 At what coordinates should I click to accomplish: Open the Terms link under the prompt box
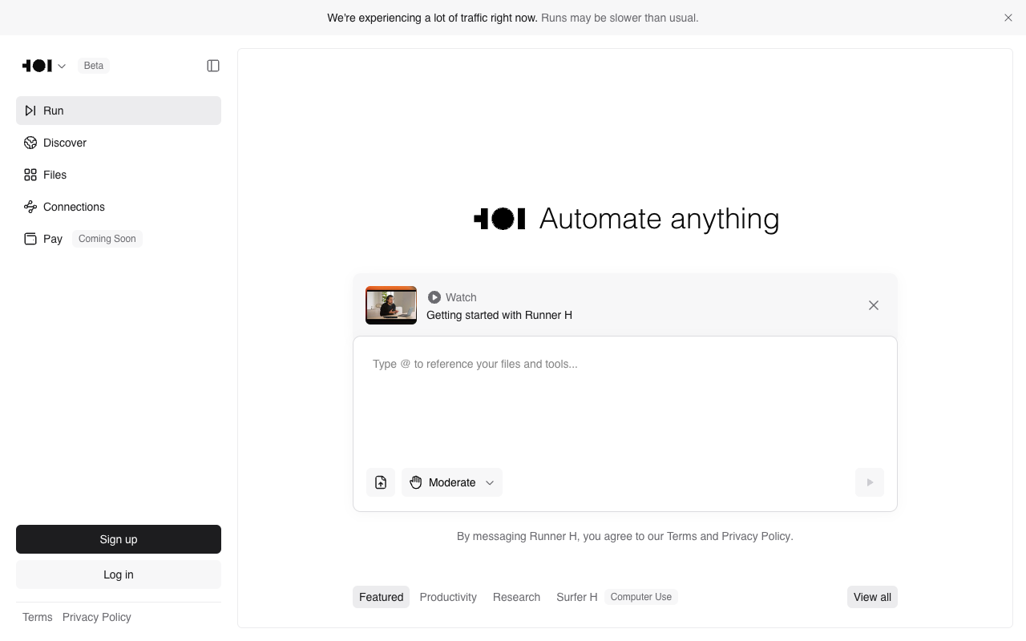point(682,536)
